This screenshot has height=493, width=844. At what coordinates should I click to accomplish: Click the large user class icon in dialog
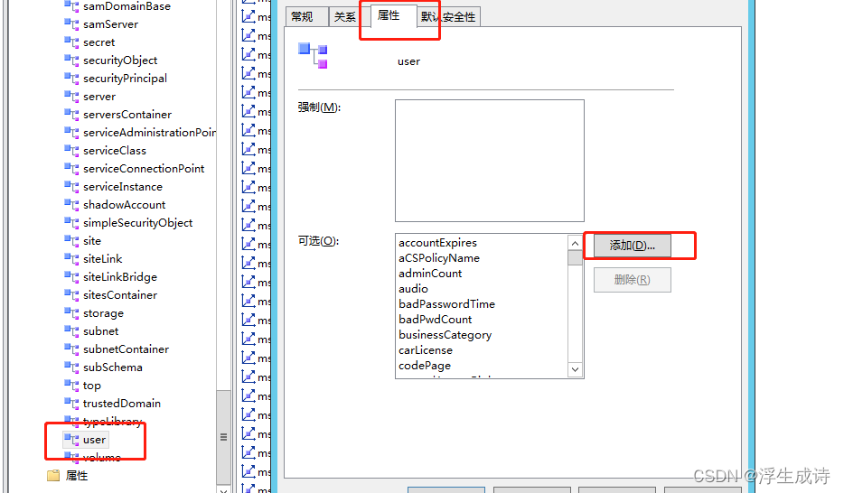(313, 56)
